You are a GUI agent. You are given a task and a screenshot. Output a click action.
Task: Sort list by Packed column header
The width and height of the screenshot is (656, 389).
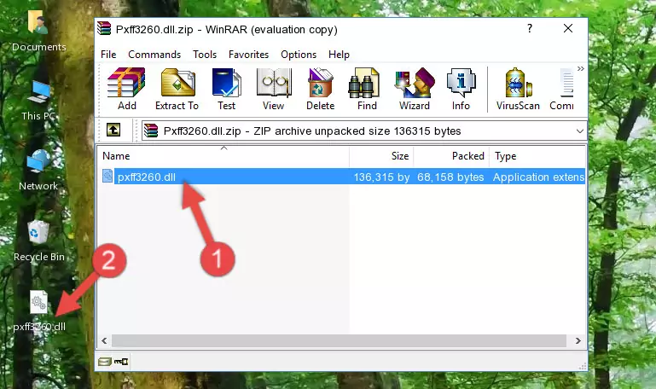[451, 156]
